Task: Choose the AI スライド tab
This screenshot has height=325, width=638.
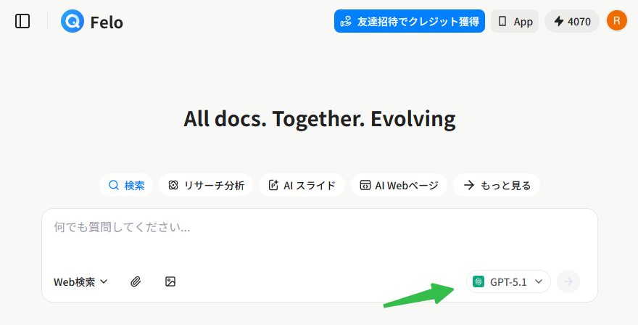Action: point(302,185)
